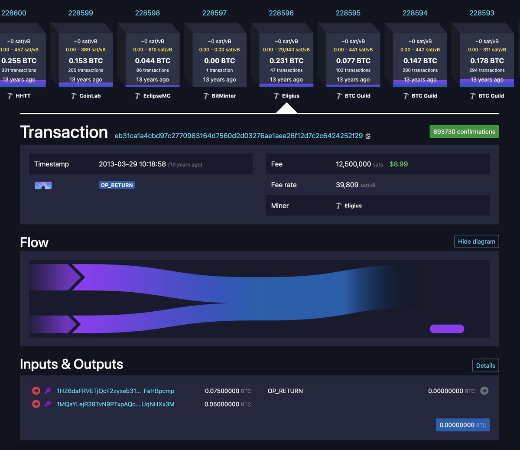Screen dimensions: 520x450
Task: Hide the flow diagram
Action: click(x=476, y=241)
